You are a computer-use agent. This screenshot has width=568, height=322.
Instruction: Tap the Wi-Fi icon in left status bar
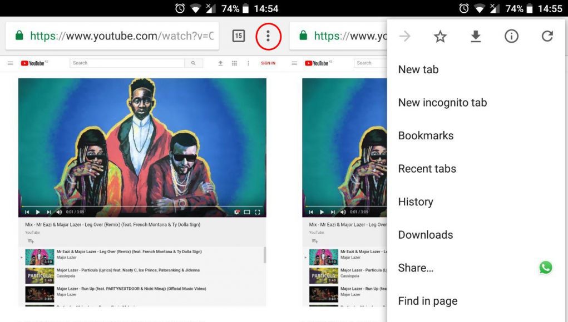tap(196, 9)
